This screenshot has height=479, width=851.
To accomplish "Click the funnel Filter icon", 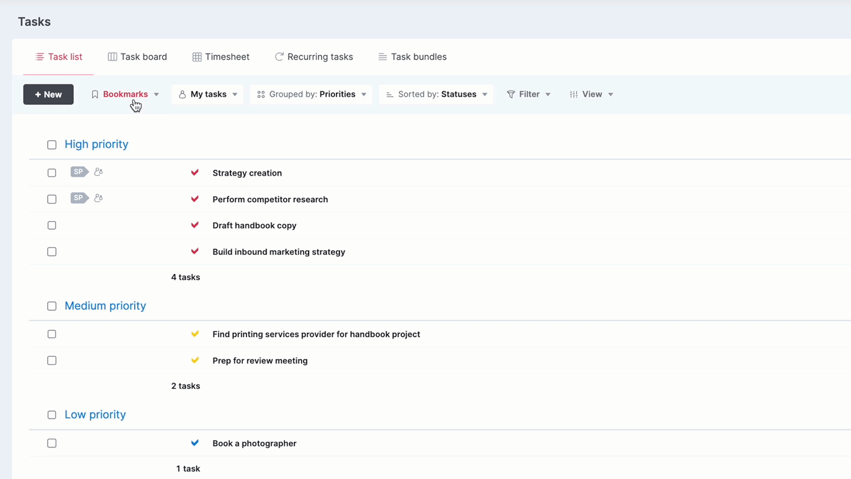I will pyautogui.click(x=511, y=95).
